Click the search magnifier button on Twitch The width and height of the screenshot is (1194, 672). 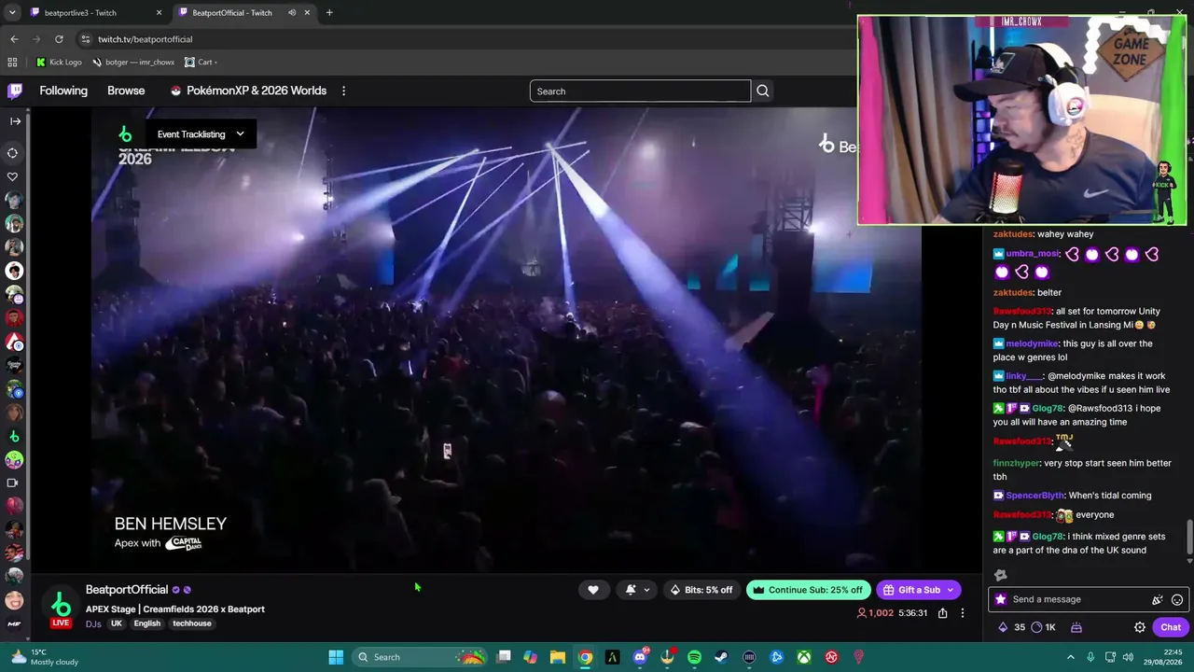point(762,91)
